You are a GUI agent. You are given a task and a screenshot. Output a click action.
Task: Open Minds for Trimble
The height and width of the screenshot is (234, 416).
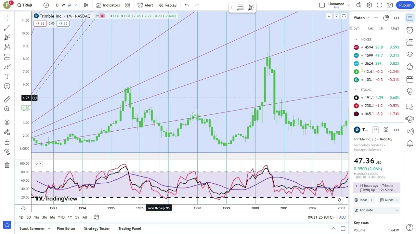tap(389, 200)
